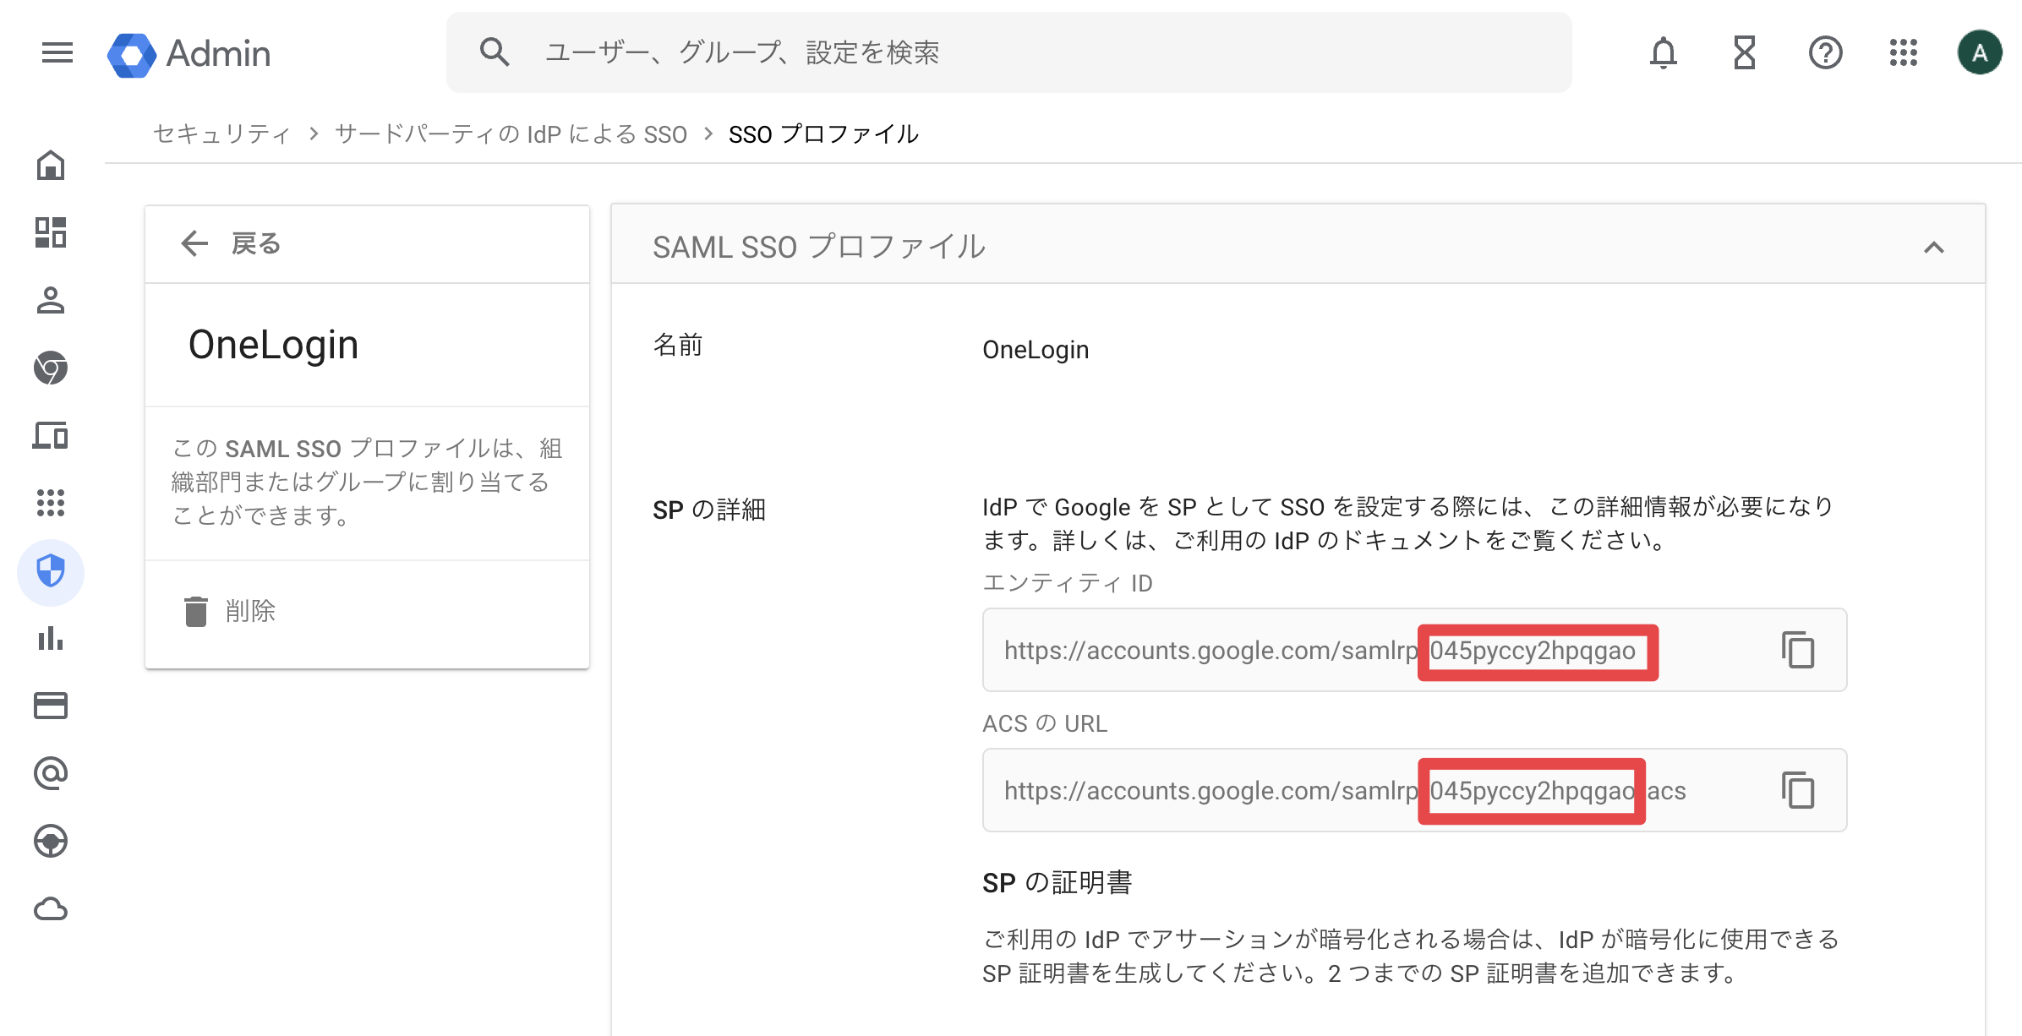Click the SP の詳細 label
Viewport: 2022px width, 1036px height.
tap(709, 510)
